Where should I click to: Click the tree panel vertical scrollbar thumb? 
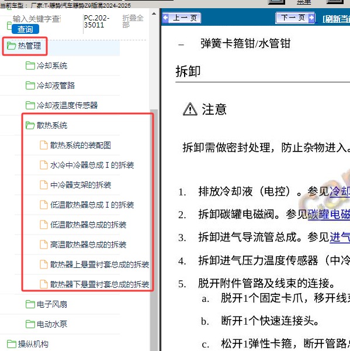click(154, 230)
